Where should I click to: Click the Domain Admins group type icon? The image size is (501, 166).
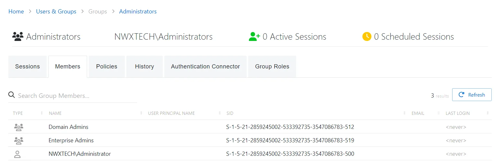tap(19, 127)
